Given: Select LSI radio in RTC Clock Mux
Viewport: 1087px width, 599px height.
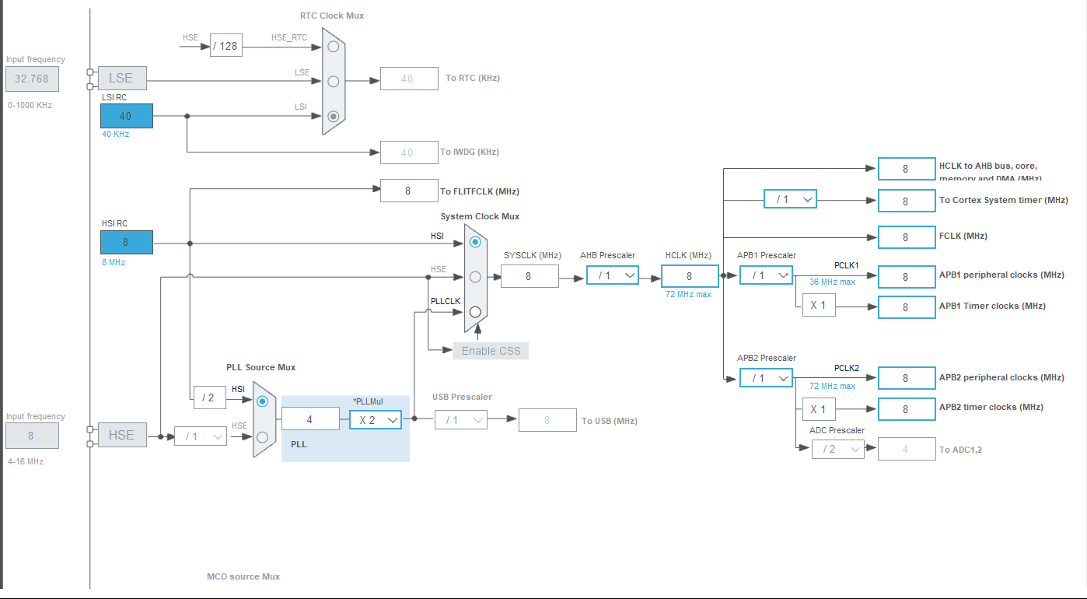Looking at the screenshot, I should coord(334,116).
